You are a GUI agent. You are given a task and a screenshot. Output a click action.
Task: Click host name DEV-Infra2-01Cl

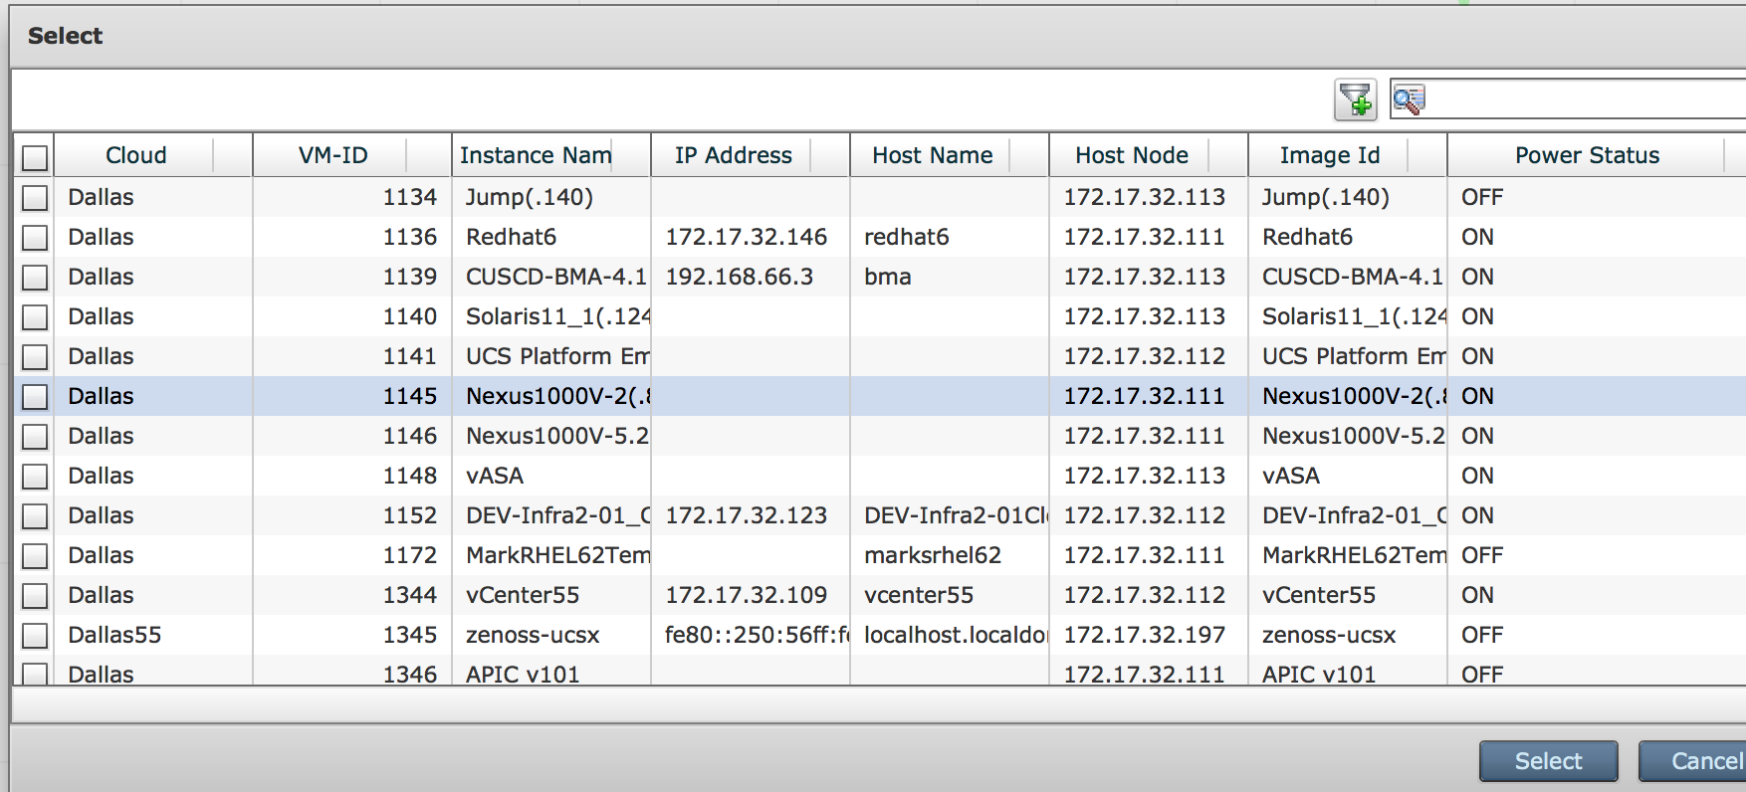click(956, 515)
